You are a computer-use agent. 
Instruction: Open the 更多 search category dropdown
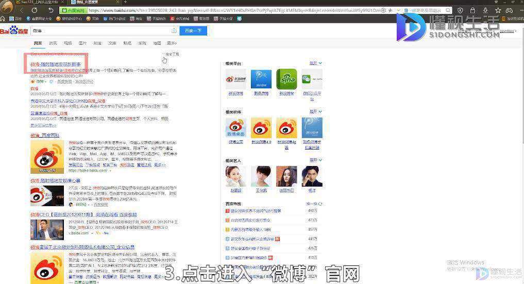point(172,43)
